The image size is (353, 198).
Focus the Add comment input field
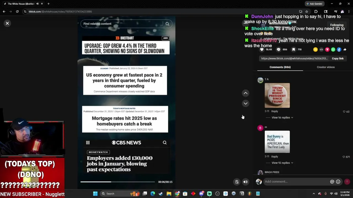296,182
